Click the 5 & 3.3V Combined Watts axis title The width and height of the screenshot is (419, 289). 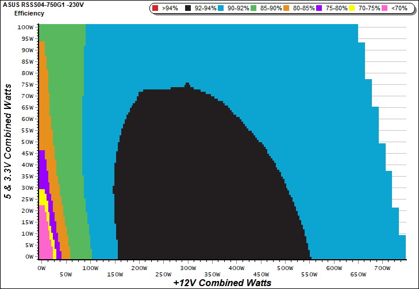[x=8, y=139]
